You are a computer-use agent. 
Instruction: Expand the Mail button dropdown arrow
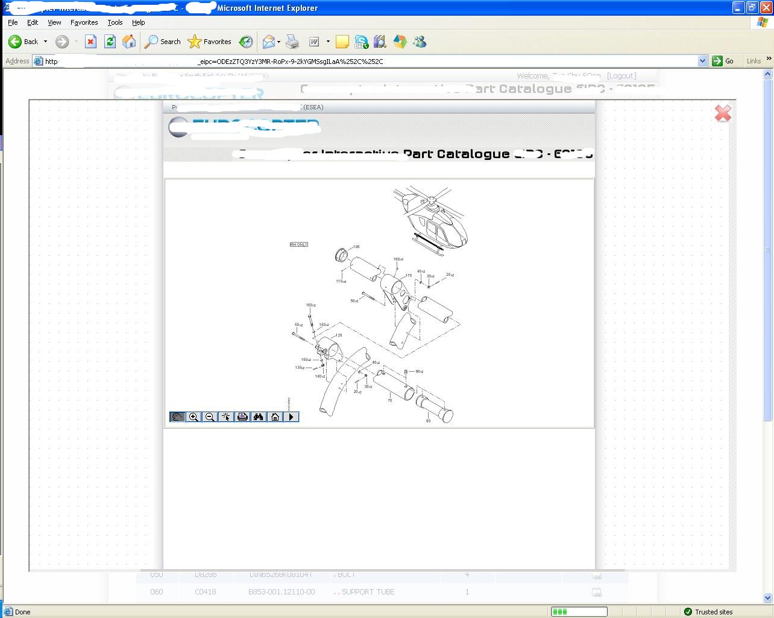coord(278,42)
